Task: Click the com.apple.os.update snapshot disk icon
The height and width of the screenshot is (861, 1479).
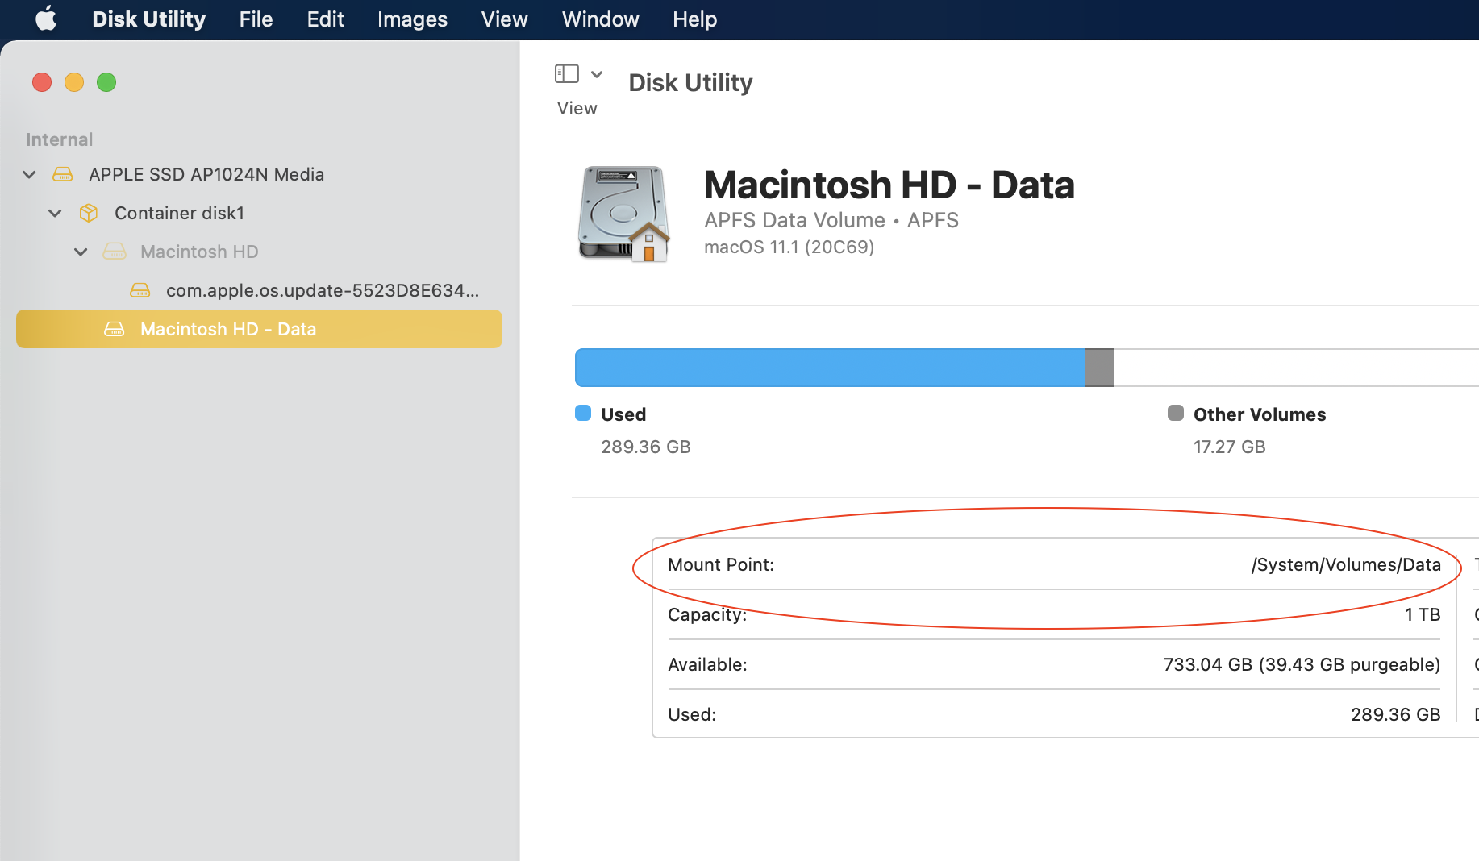Action: pos(140,290)
